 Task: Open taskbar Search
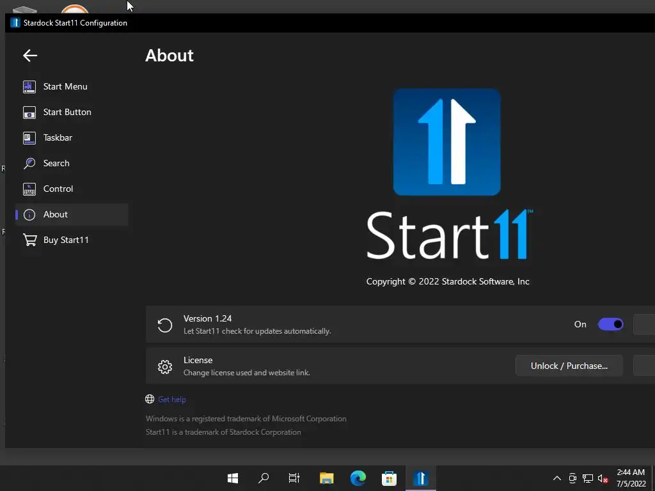click(264, 478)
